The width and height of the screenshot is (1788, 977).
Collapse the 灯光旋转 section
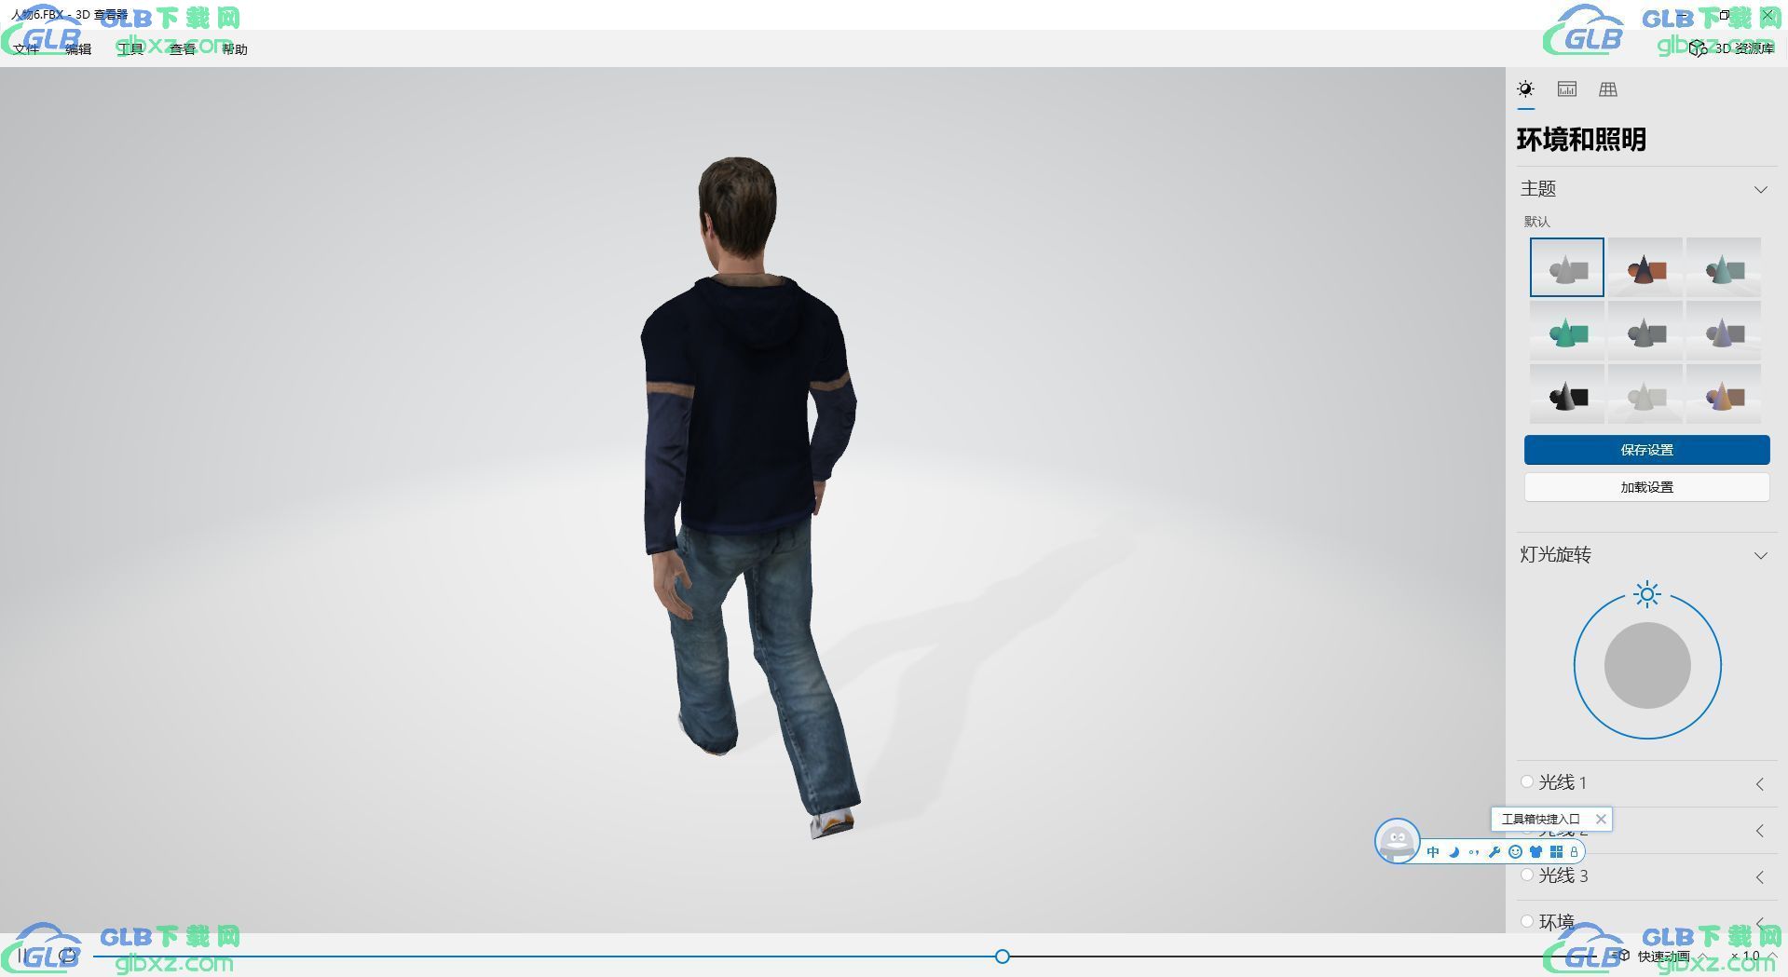pos(1760,556)
